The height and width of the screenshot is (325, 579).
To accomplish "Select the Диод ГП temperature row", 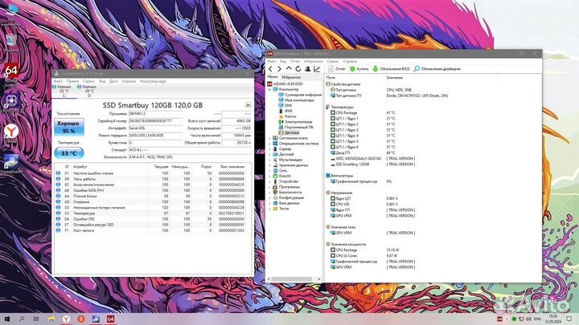I will (x=362, y=152).
